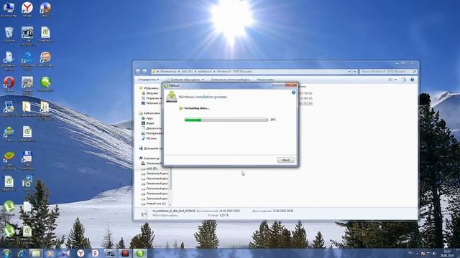Open Yandex desktop shortcut icon

point(27,9)
